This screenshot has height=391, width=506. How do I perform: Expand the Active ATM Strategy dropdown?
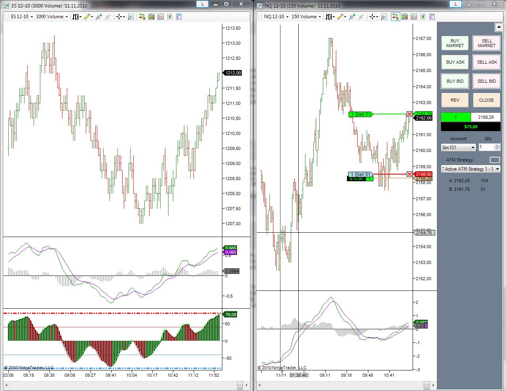470,169
